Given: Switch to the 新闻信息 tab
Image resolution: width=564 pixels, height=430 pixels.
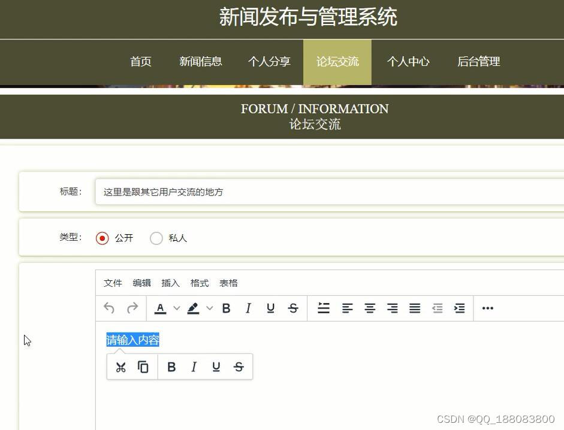Looking at the screenshot, I should tap(200, 61).
